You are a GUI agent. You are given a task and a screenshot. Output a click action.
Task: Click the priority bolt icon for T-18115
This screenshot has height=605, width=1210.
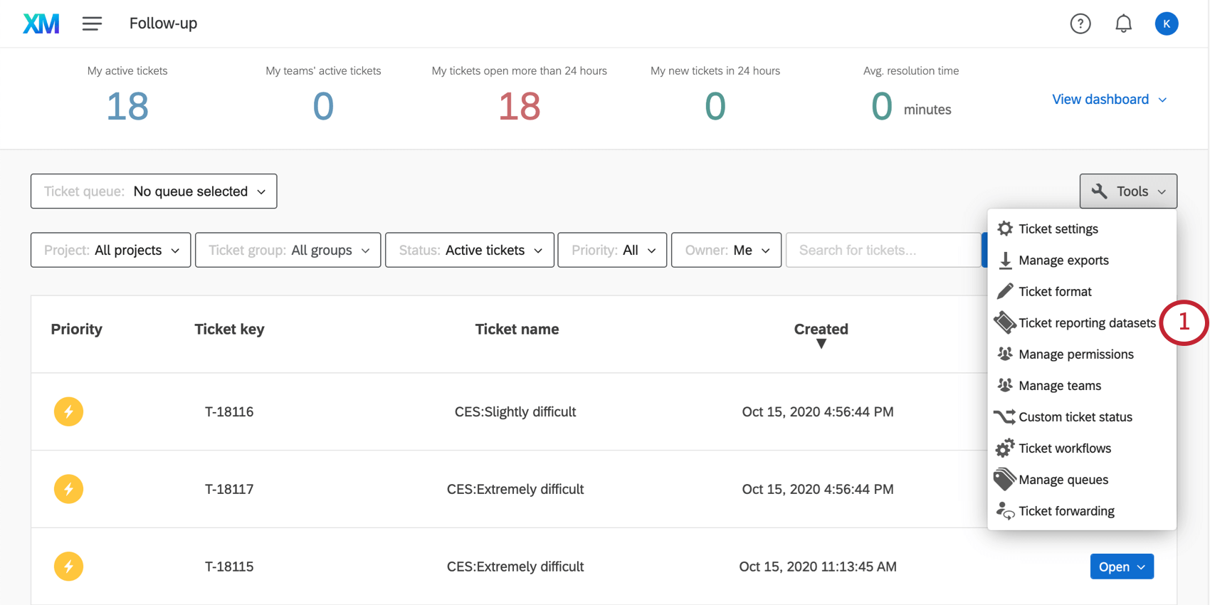tap(68, 567)
